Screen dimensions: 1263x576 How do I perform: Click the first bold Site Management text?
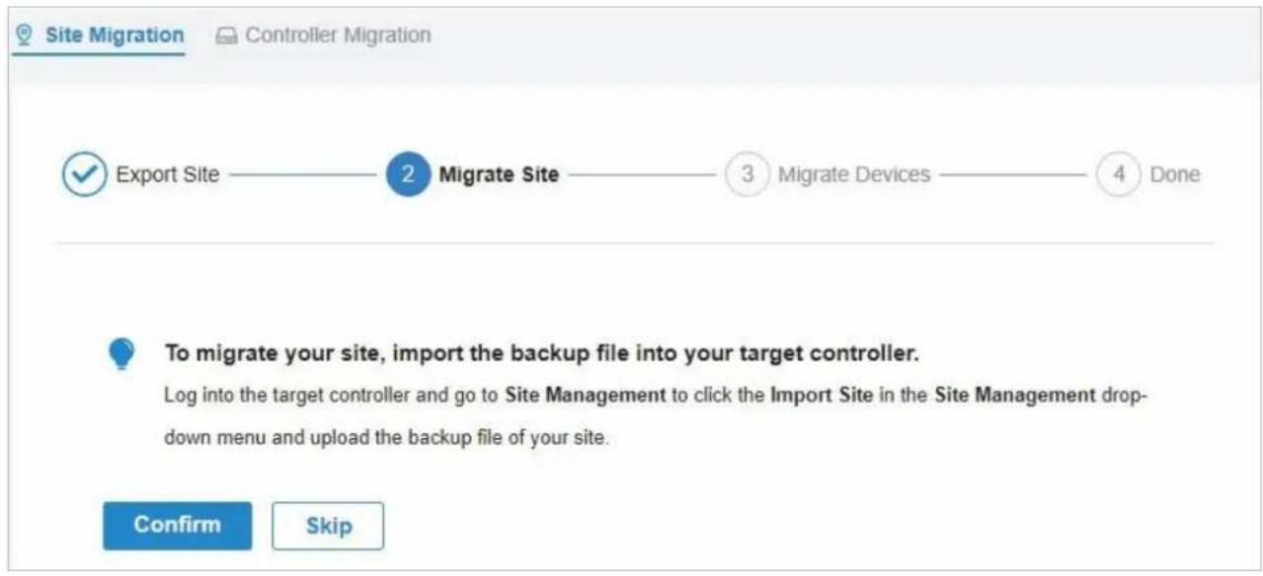[586, 396]
